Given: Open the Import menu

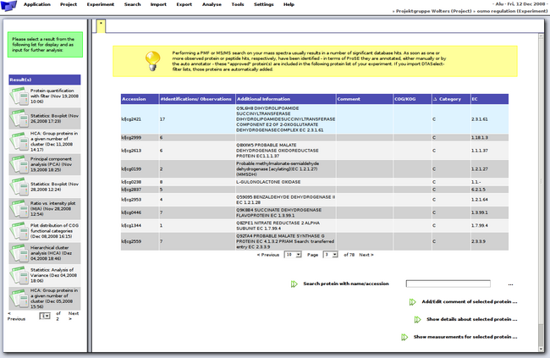Looking at the screenshot, I should pos(158,4).
